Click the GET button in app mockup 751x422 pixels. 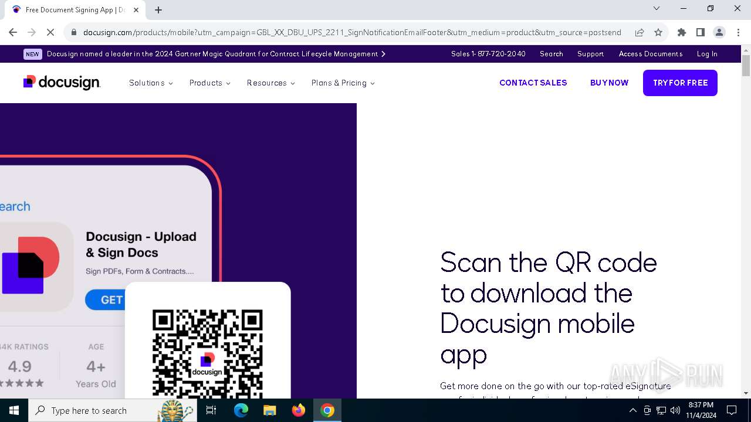pos(106,300)
